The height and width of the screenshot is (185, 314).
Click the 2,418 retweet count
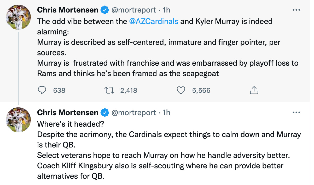click(129, 90)
